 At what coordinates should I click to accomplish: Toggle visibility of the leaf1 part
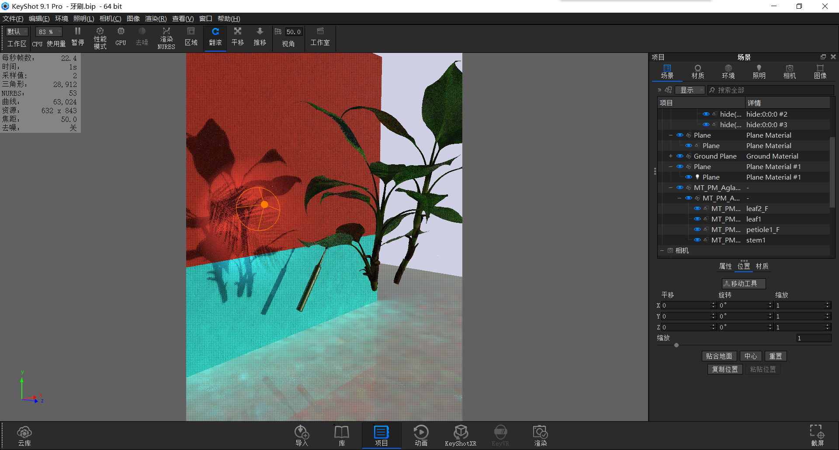[x=697, y=219]
